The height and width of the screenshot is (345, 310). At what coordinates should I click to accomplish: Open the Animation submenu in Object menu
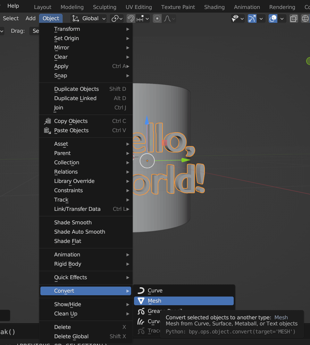point(86,254)
